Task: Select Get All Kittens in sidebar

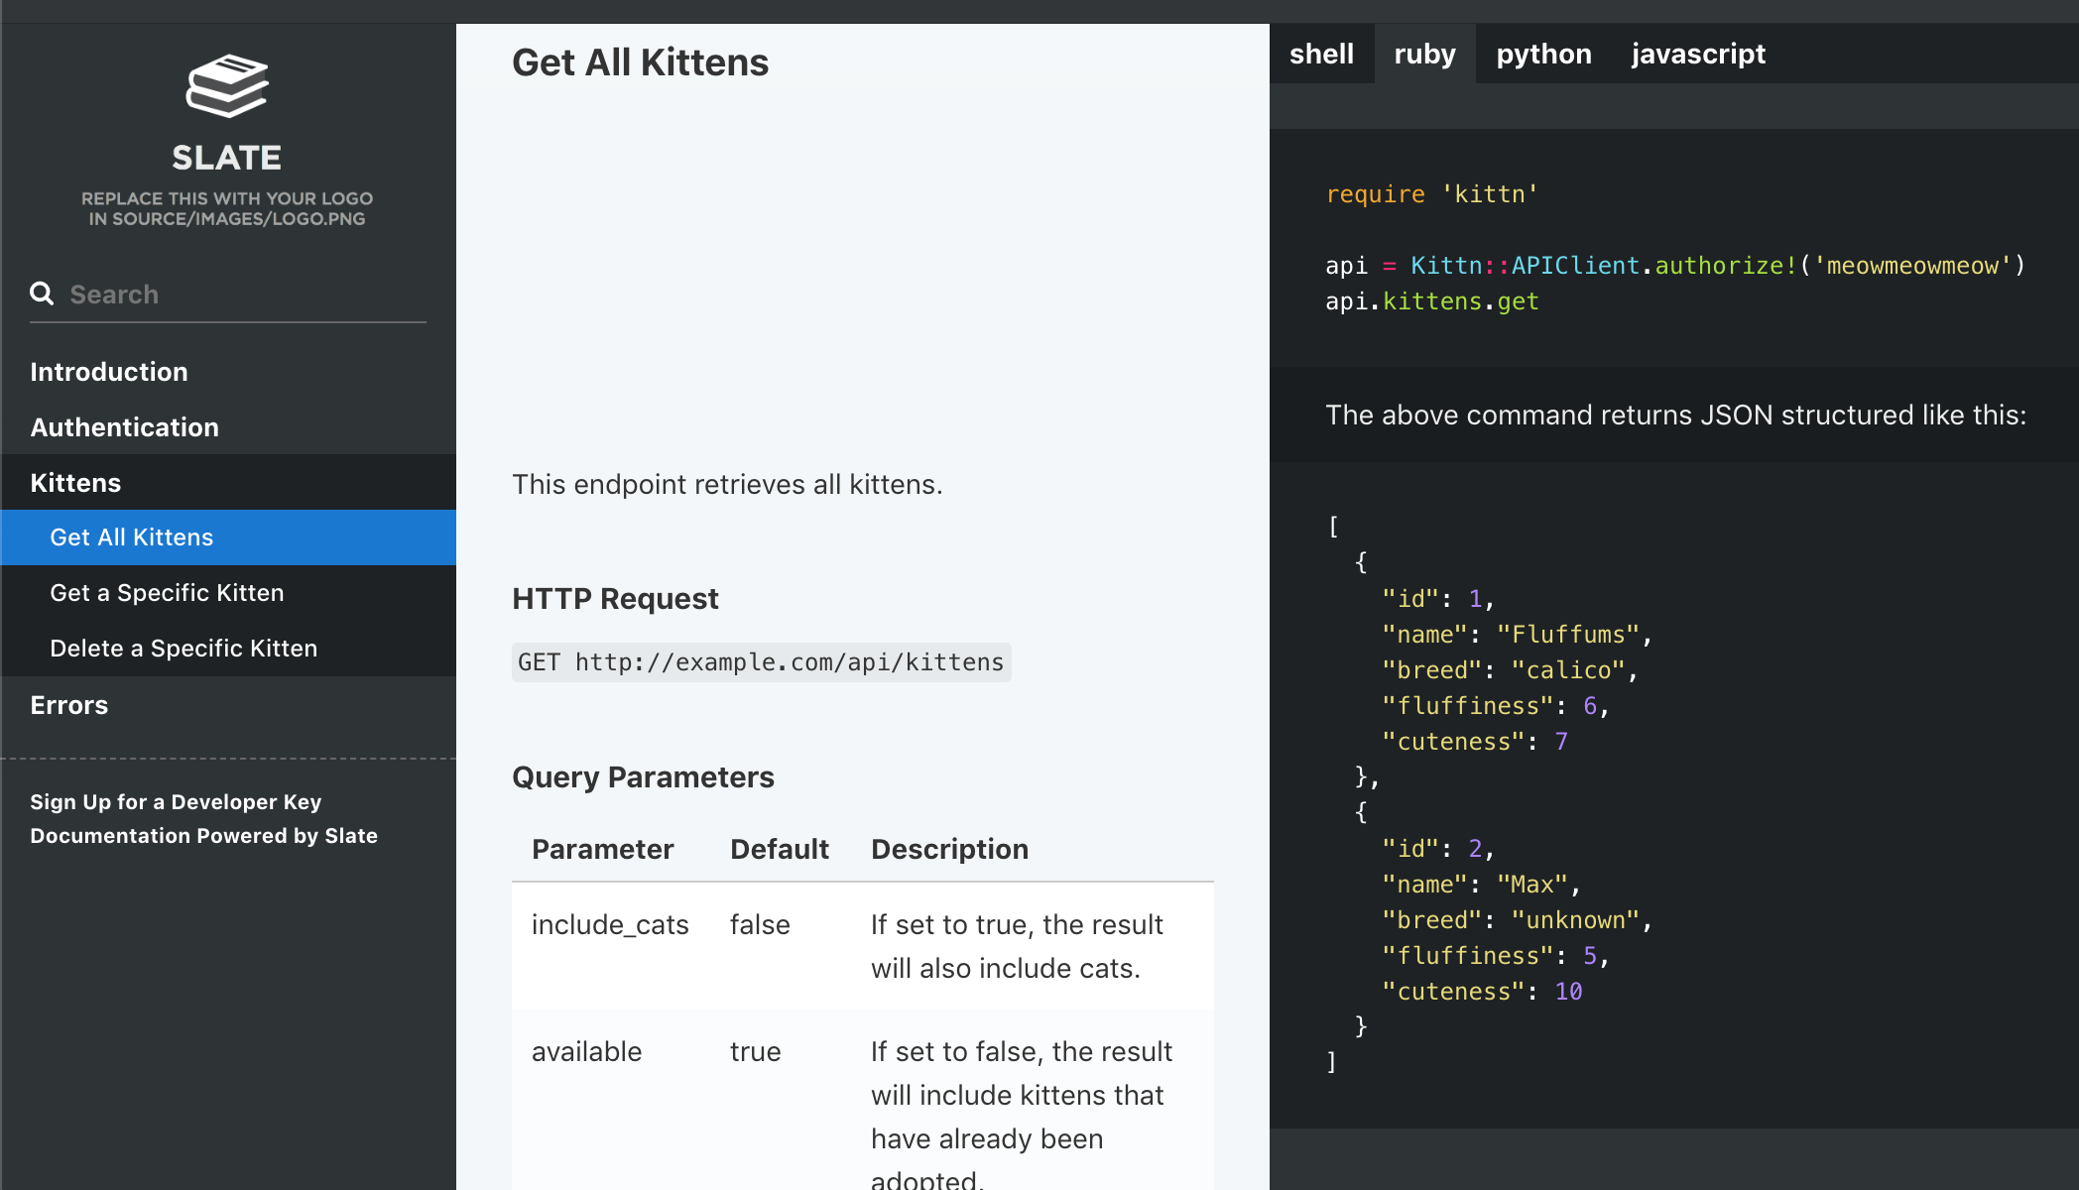Action: [x=228, y=537]
